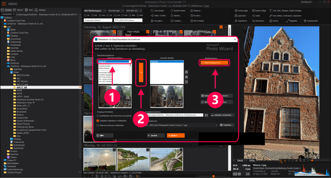The width and height of the screenshot is (331, 178).
Task: Uncheck Originales Dateidatum beibehalten
Action: [x=97, y=121]
